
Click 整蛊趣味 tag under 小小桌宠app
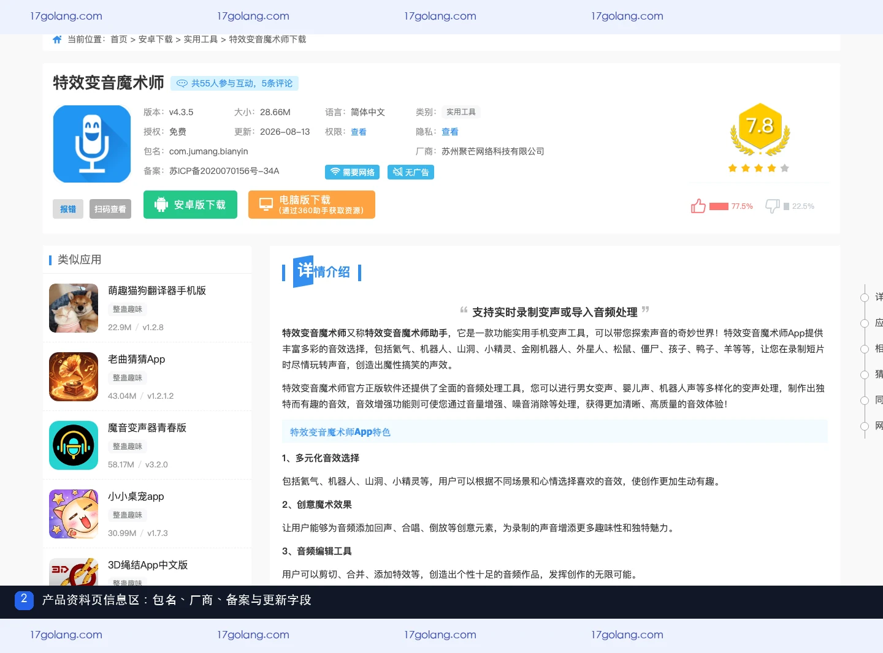tap(128, 515)
